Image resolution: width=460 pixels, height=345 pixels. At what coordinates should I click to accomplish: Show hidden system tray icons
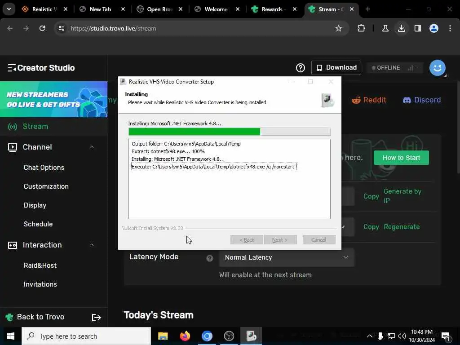[x=370, y=336]
